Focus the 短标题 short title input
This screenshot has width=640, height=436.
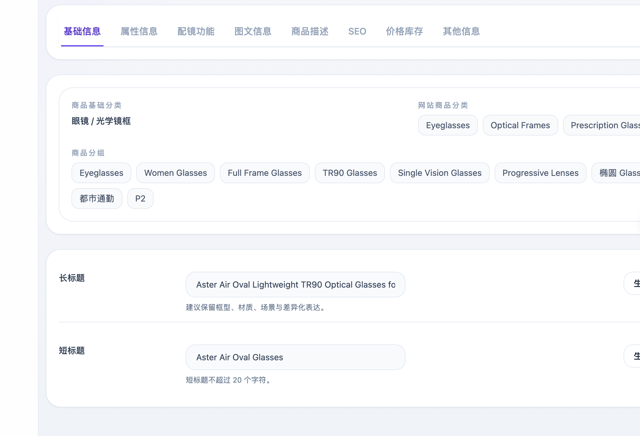click(296, 357)
